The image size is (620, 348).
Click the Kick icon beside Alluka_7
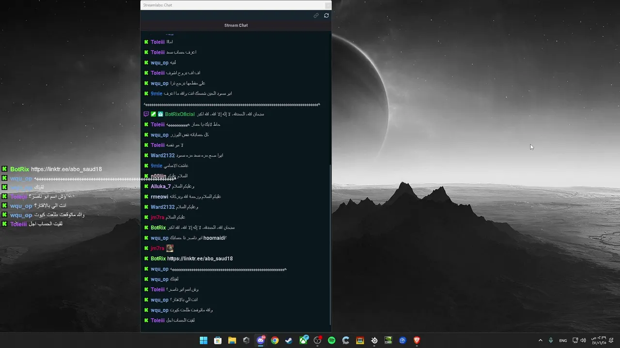pos(146,187)
